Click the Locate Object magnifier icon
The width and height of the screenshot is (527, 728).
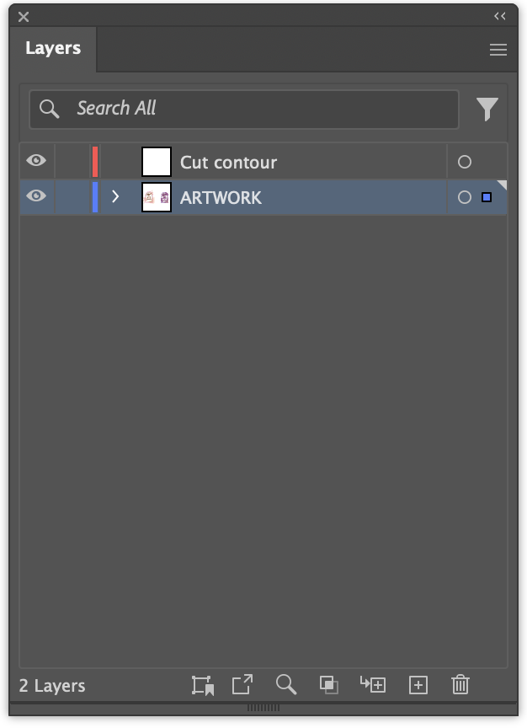click(286, 684)
